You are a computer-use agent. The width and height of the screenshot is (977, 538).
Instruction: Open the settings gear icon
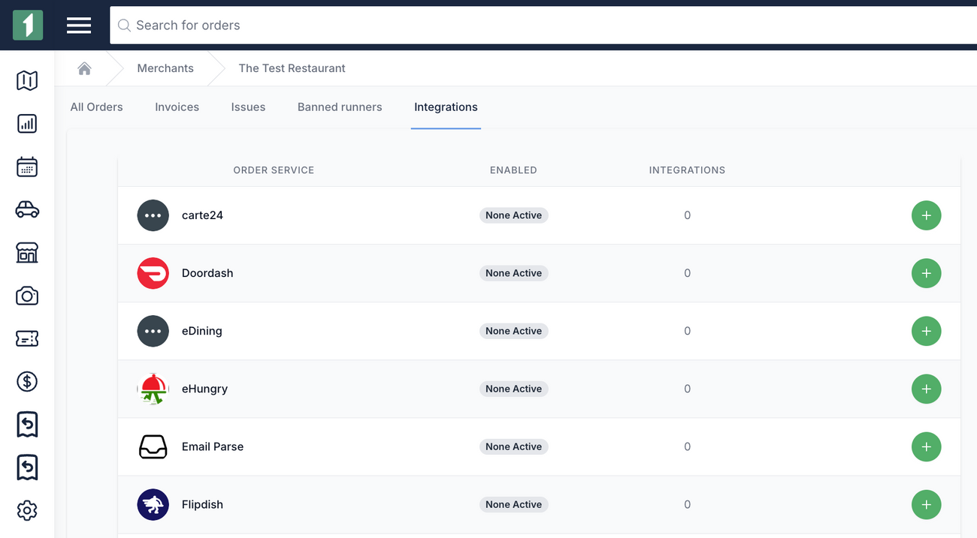(x=27, y=511)
